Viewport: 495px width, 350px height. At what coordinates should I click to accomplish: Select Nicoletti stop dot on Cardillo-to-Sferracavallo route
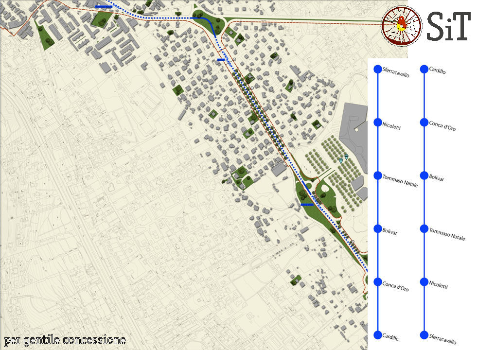(424, 282)
